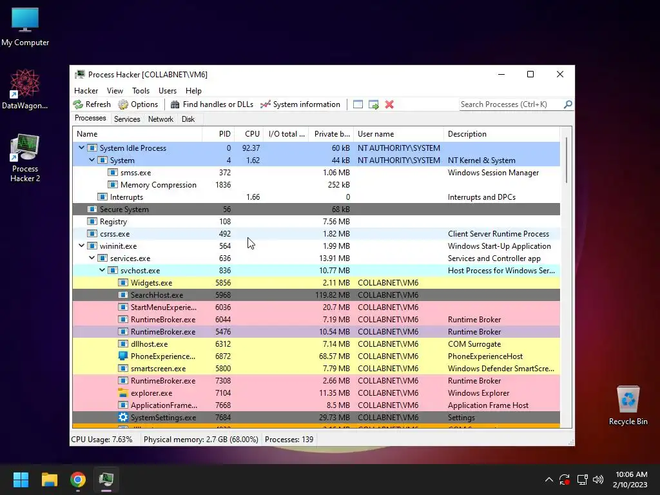This screenshot has width=660, height=495.
Task: Select RuntimeBroker.exe with PID 5476
Action: 316,332
